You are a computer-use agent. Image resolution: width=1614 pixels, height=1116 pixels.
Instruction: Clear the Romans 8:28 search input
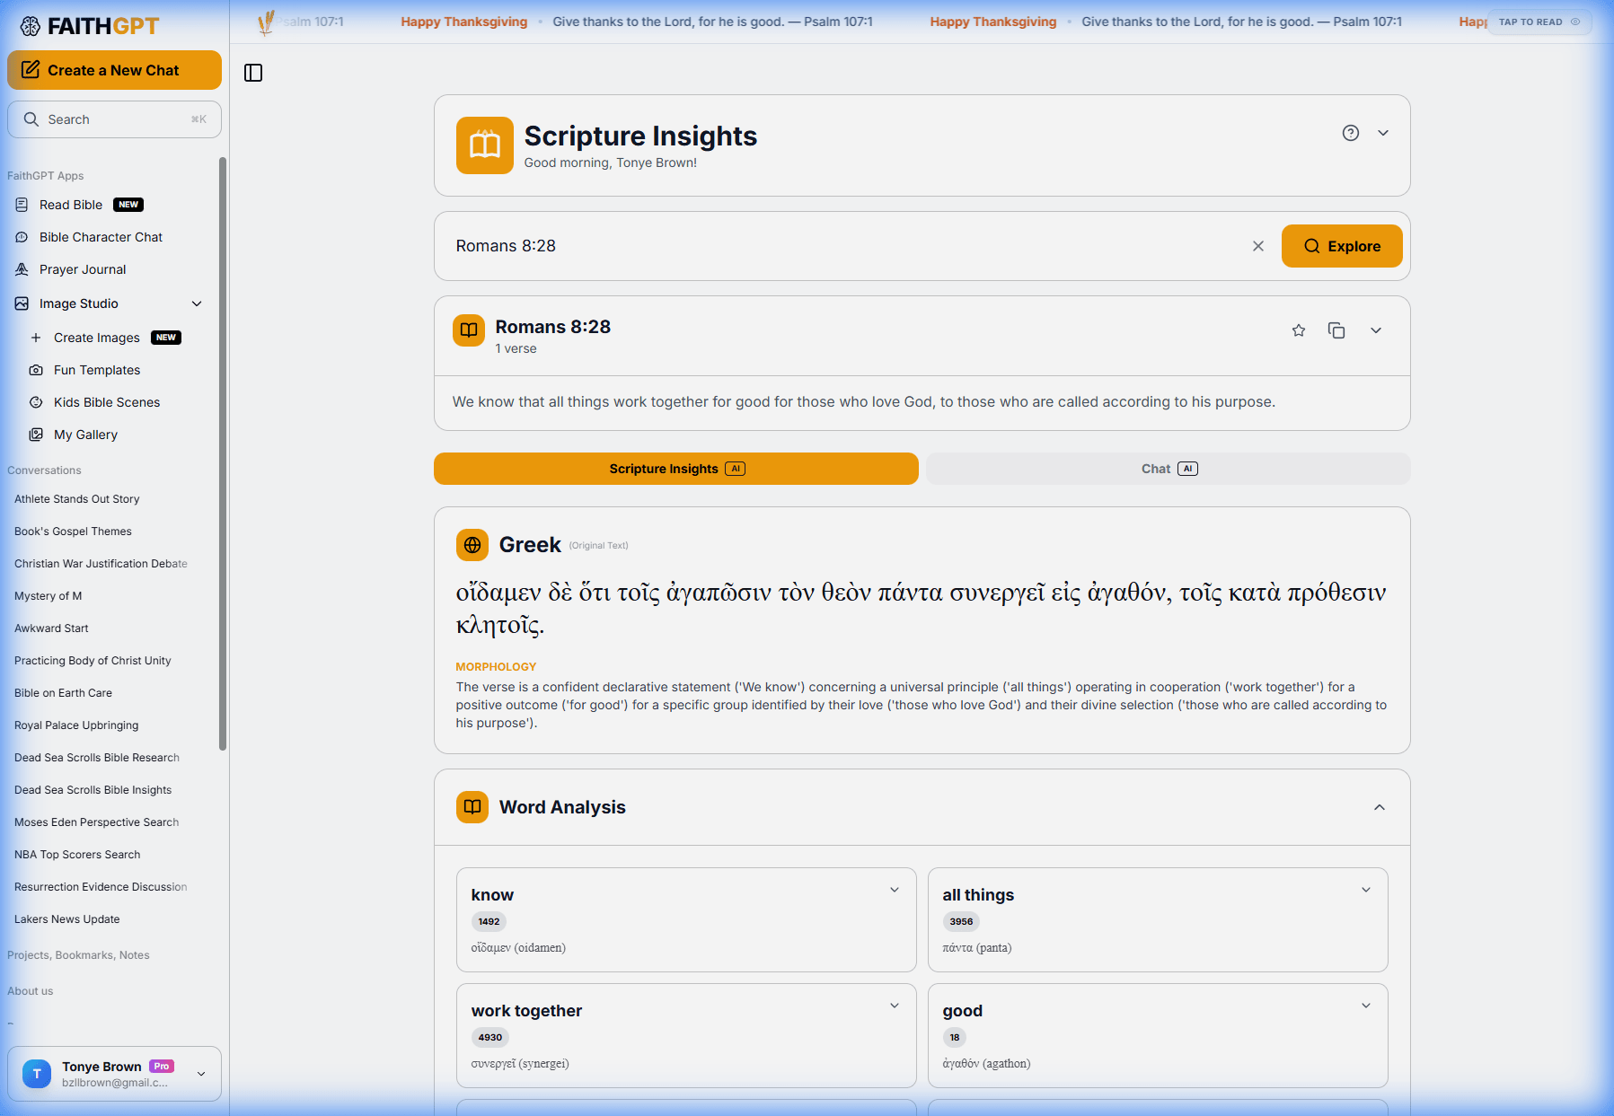pos(1258,246)
